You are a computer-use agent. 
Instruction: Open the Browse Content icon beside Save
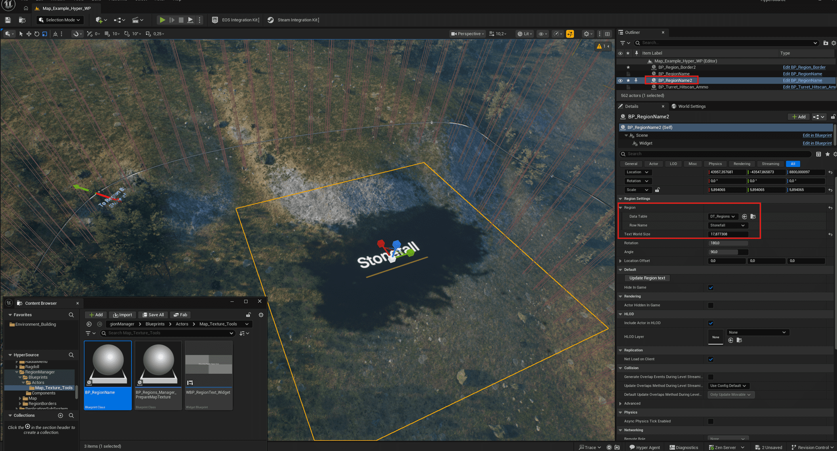point(22,20)
